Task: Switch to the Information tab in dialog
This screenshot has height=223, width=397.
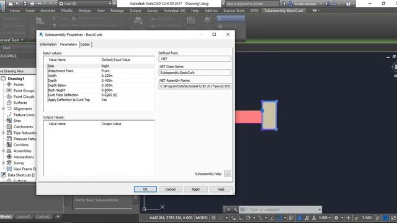Action: click(48, 44)
